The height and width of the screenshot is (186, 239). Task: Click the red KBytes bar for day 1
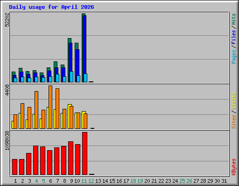pyautogui.click(x=14, y=167)
